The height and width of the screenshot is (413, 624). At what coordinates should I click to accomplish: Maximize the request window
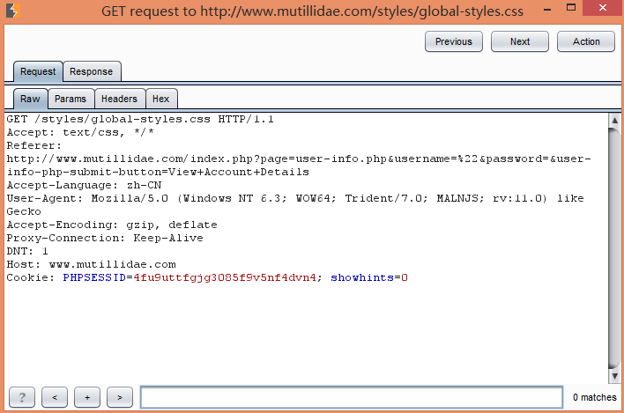pyautogui.click(x=571, y=8)
